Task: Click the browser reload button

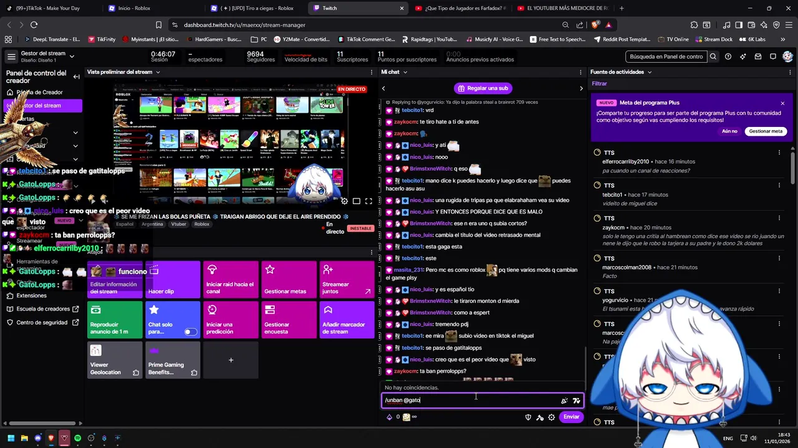Action: pyautogui.click(x=34, y=25)
